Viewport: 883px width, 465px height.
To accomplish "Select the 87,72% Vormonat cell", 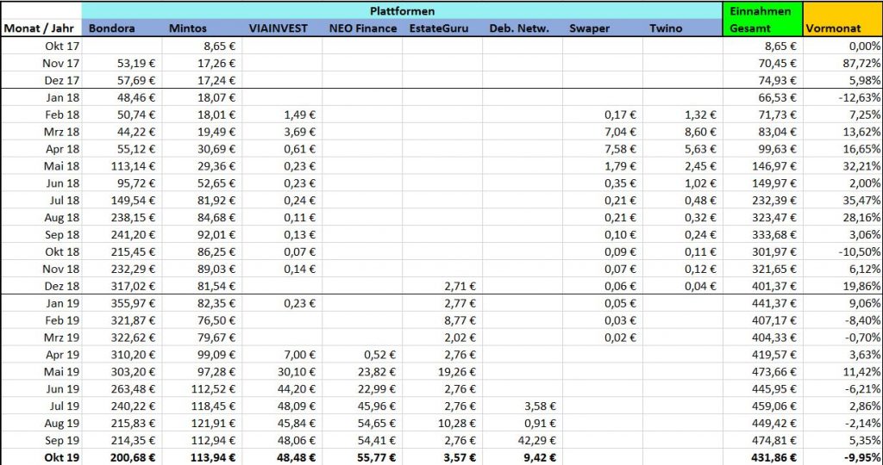I will point(843,63).
